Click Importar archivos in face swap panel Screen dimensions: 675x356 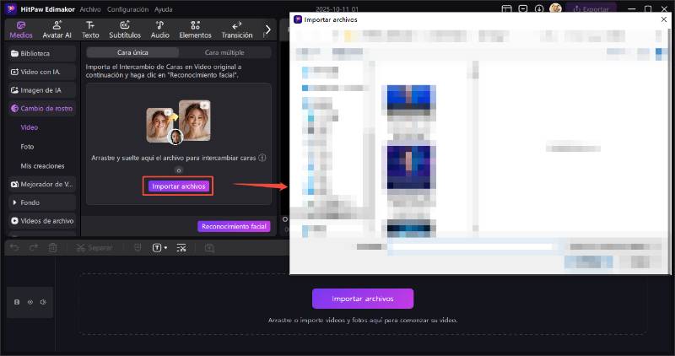tap(178, 186)
